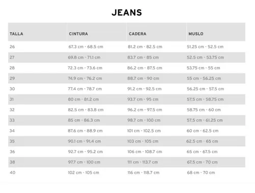
Task: Select the CINTURA column header
Action: 79,34
